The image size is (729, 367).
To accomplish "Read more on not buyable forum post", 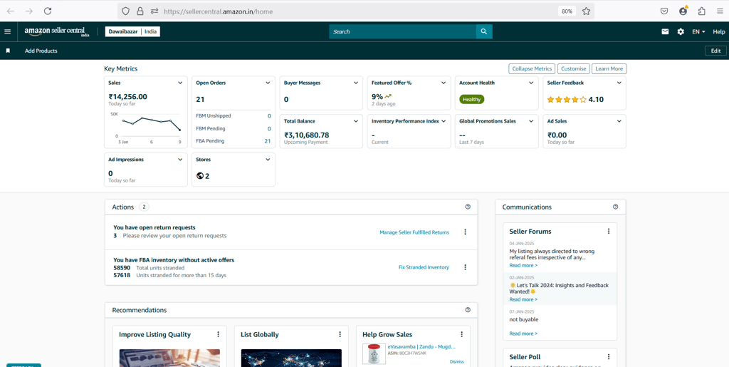I will (523, 334).
